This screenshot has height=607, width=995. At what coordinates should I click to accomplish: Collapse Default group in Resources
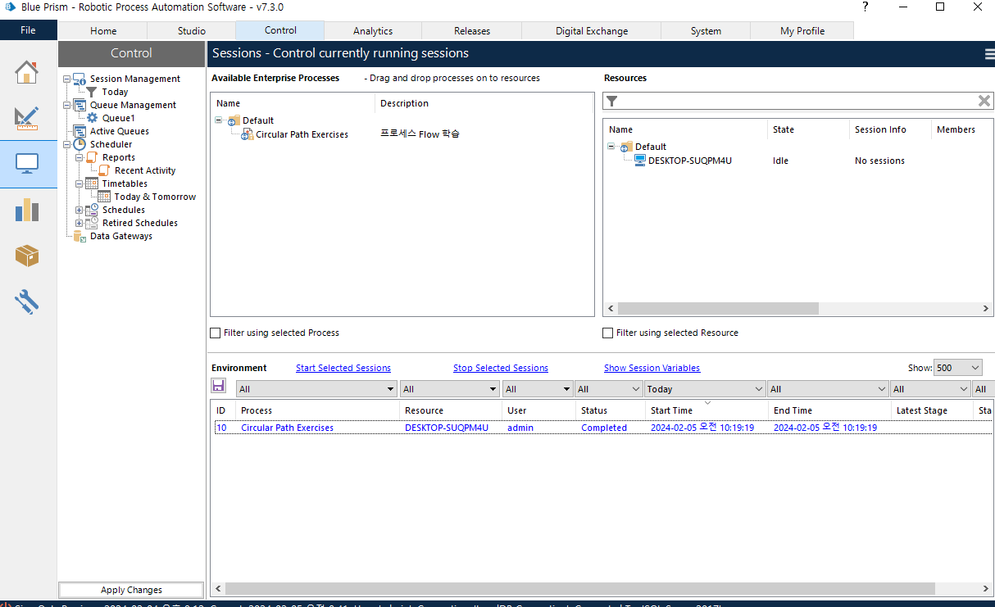click(x=611, y=147)
